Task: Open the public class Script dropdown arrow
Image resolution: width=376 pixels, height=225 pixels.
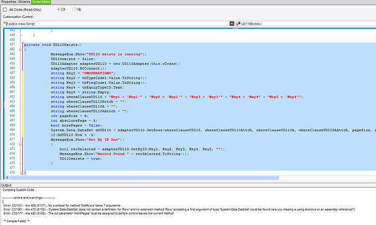Action: coord(232,23)
